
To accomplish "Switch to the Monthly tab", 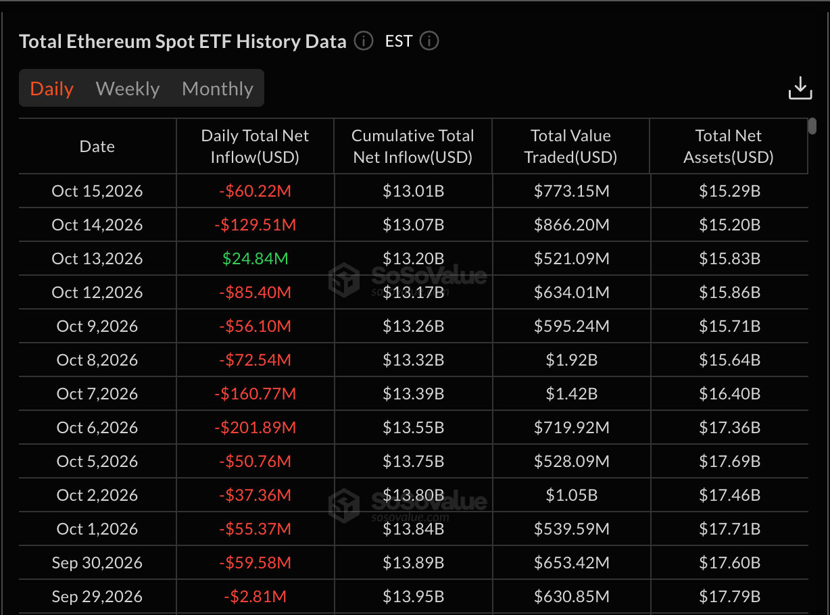I will [218, 89].
